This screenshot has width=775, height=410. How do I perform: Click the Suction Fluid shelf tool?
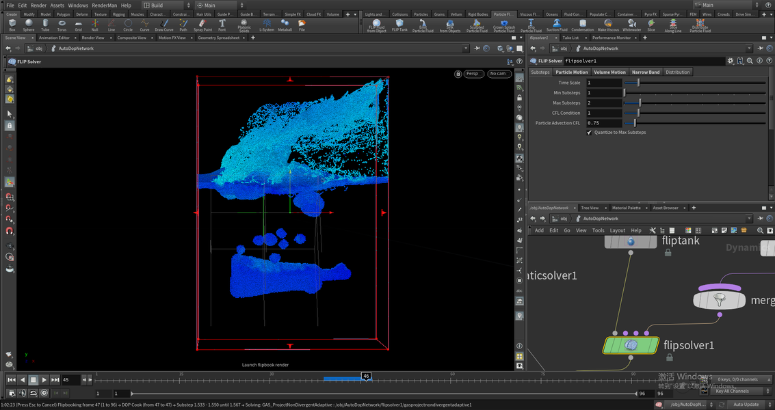557,25
